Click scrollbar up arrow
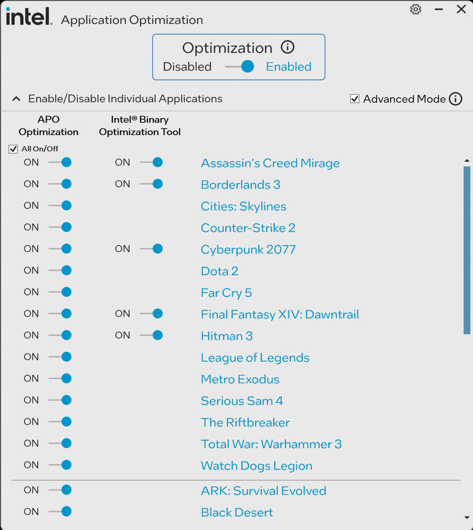 coord(467,161)
